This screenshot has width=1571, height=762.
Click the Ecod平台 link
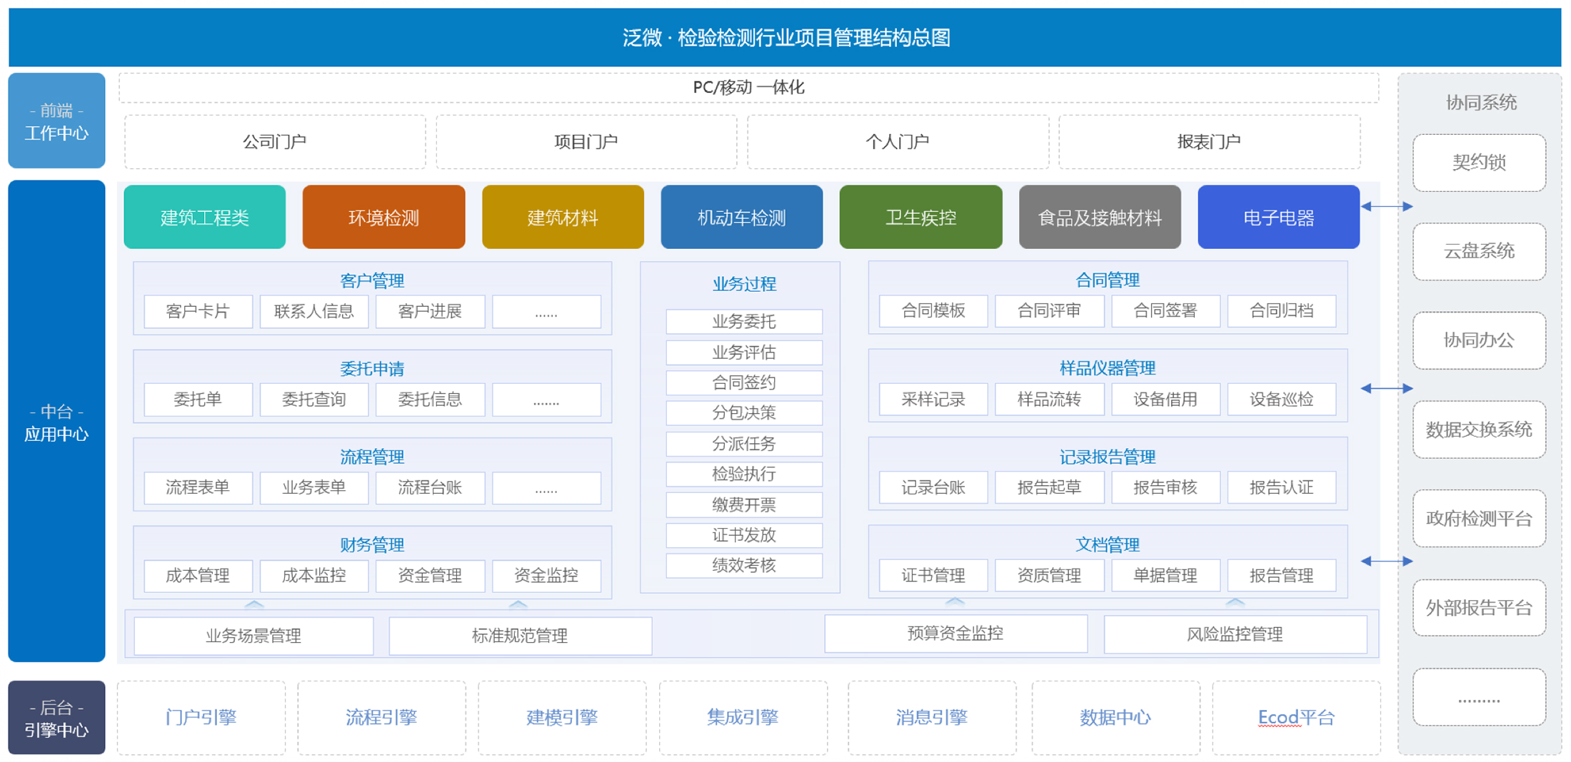(1295, 717)
